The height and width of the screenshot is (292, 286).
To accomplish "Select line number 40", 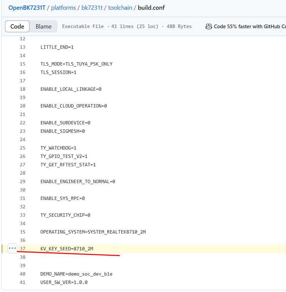I will [x=22, y=274].
